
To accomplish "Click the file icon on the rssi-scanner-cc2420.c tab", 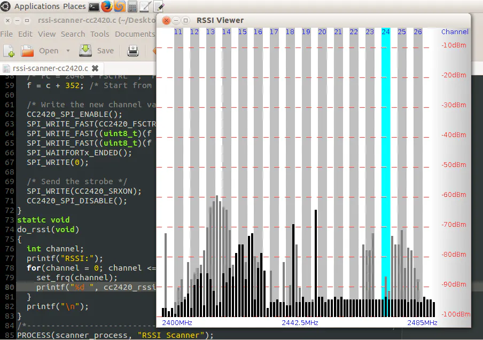I will pos(6,68).
